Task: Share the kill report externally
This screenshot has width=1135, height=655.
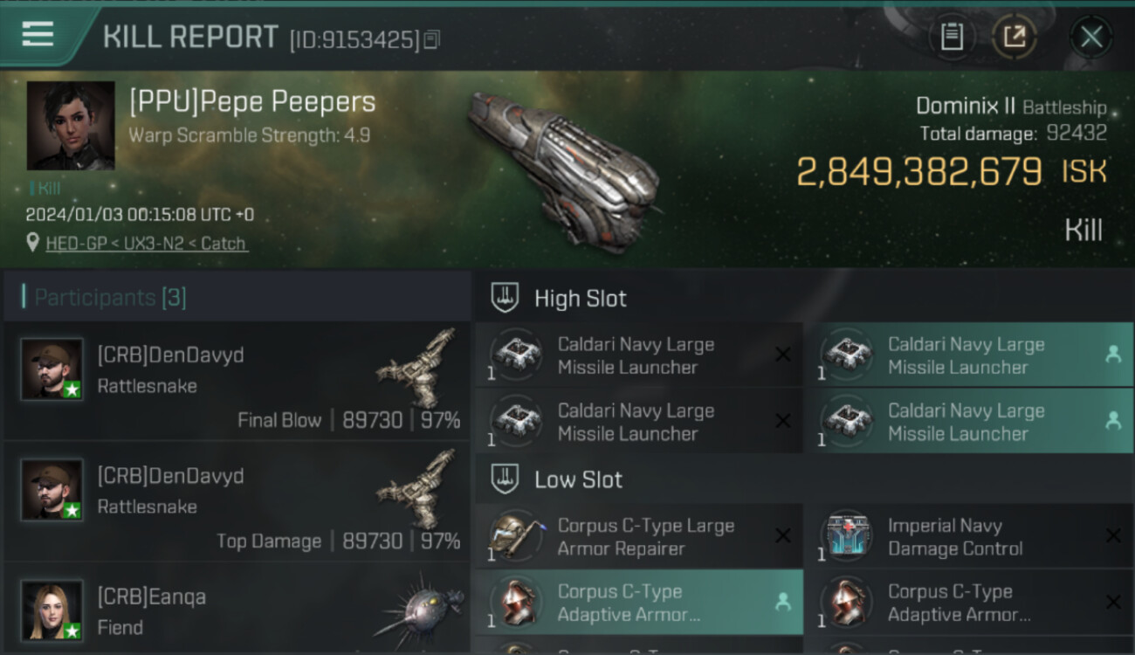Action: (x=1015, y=37)
